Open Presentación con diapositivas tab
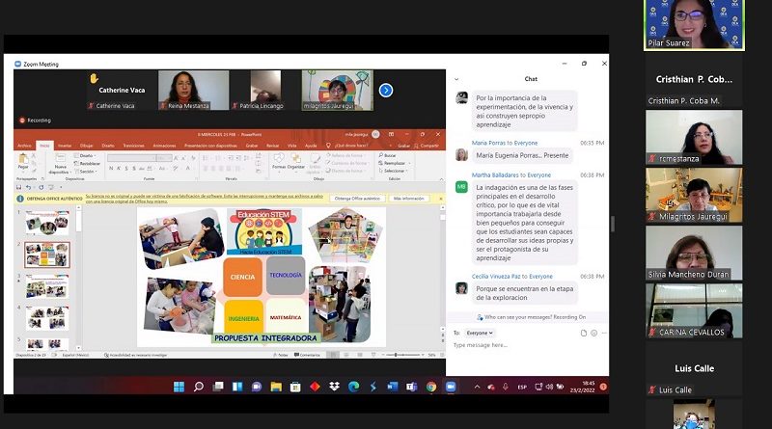 point(210,146)
